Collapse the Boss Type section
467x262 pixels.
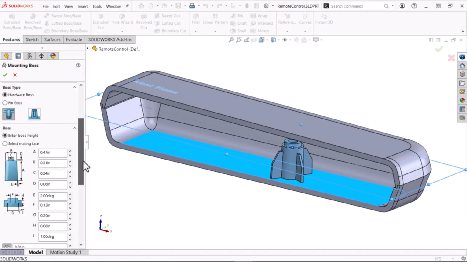[x=74, y=87]
